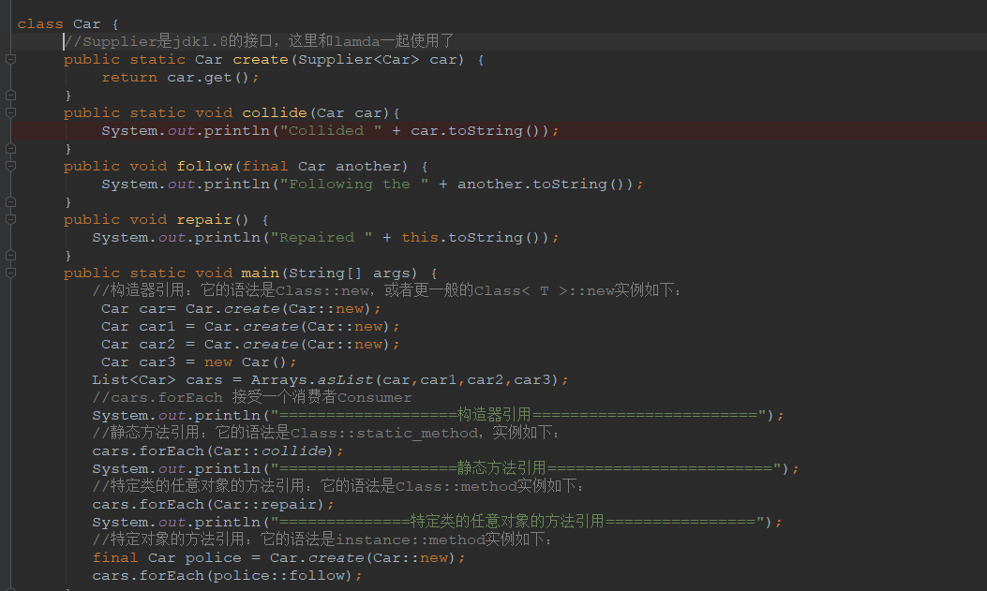Image resolution: width=987 pixels, height=591 pixels.
Task: Collapse the follow method using its fold marker
Action: pyautogui.click(x=10, y=166)
